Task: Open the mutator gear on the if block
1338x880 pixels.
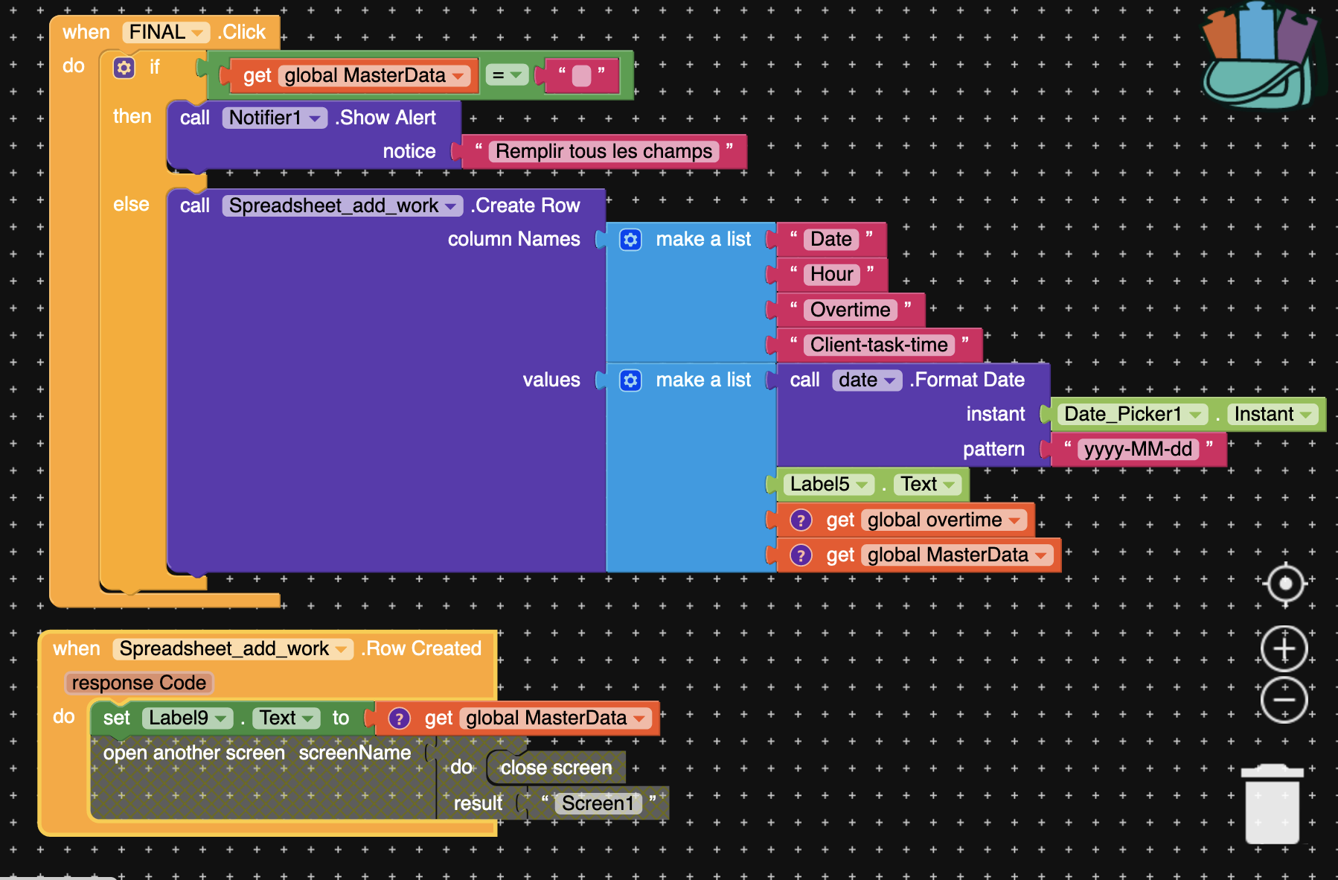Action: [x=124, y=68]
